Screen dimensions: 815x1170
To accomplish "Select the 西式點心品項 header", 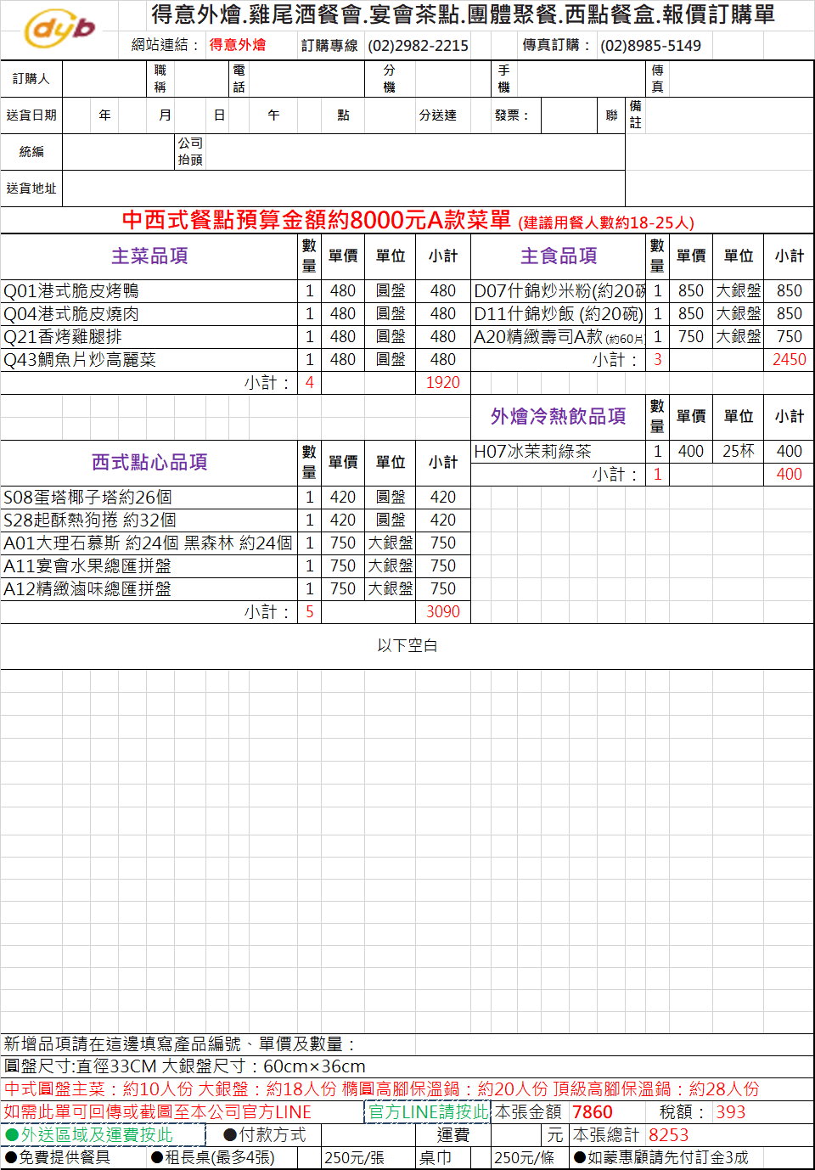I will pos(149,462).
